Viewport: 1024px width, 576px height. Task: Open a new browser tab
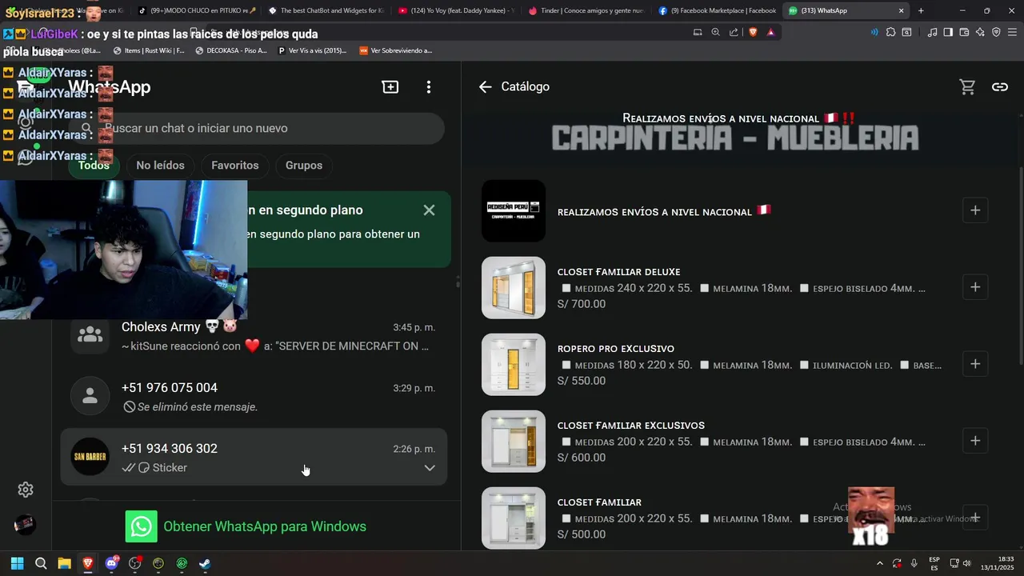click(x=921, y=10)
